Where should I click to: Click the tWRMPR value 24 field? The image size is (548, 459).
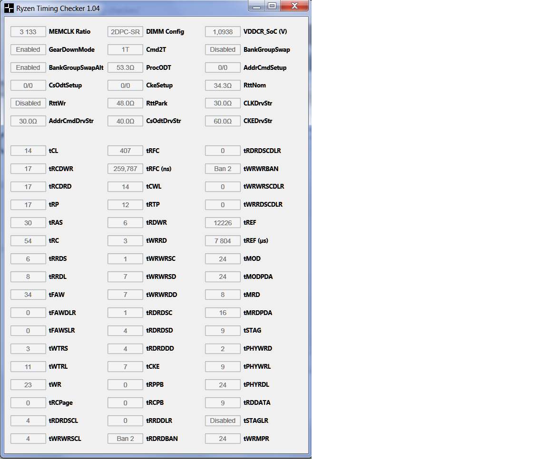[223, 439]
